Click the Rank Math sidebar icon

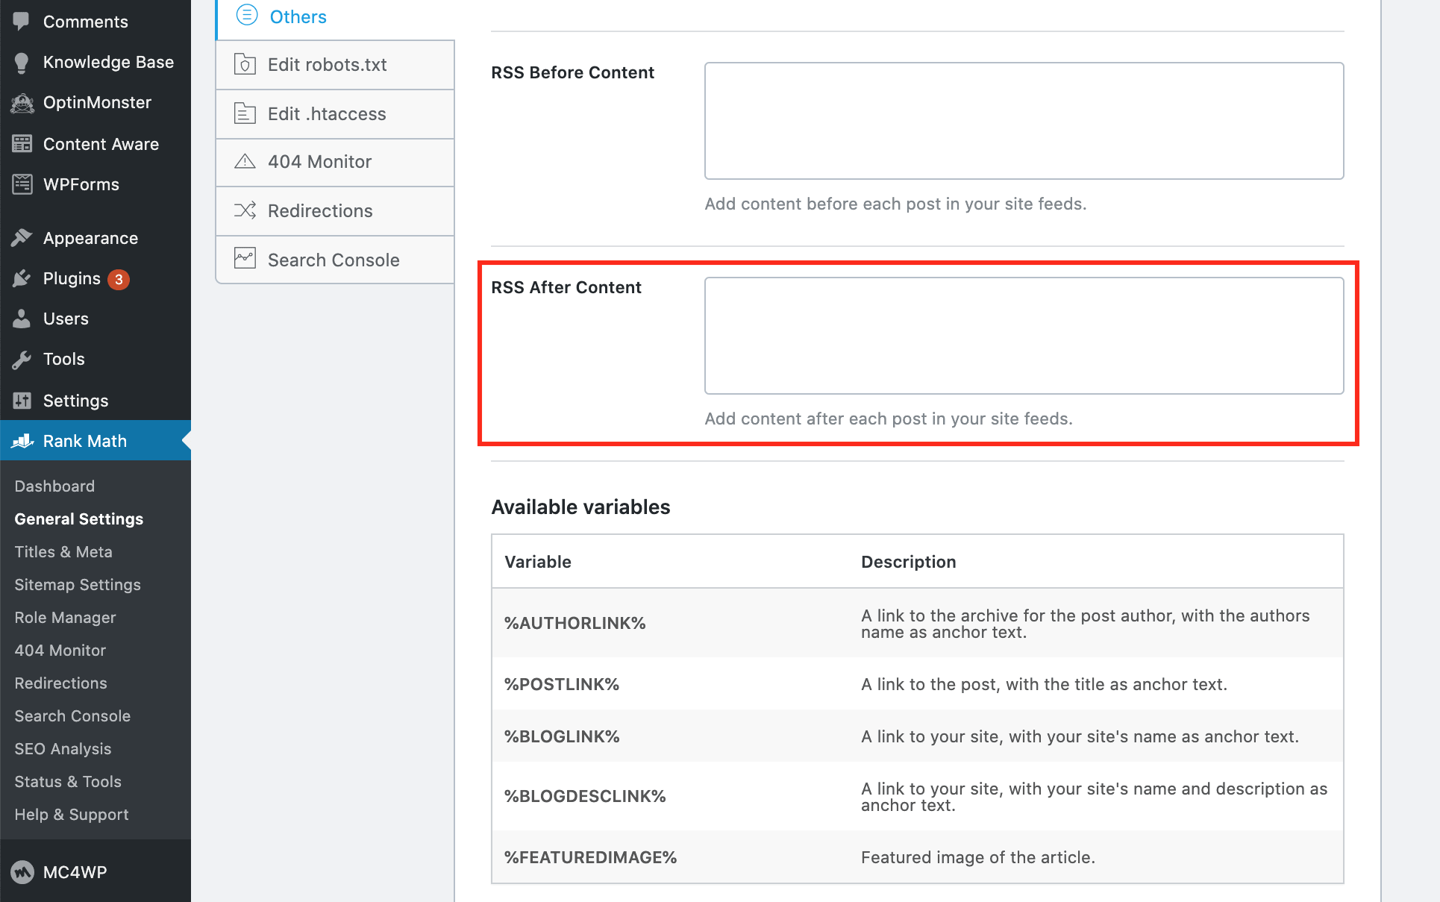coord(22,441)
